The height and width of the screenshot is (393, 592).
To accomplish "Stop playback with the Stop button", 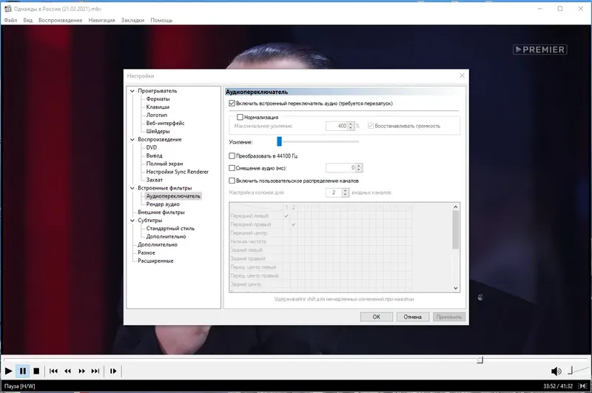I will [36, 371].
